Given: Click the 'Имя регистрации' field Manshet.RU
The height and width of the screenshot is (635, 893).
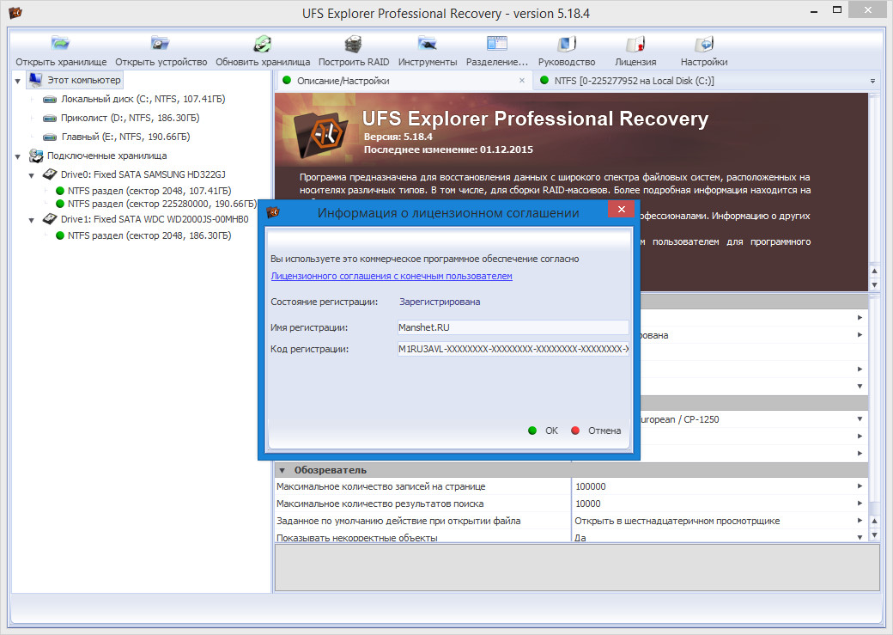Looking at the screenshot, I should coord(513,327).
